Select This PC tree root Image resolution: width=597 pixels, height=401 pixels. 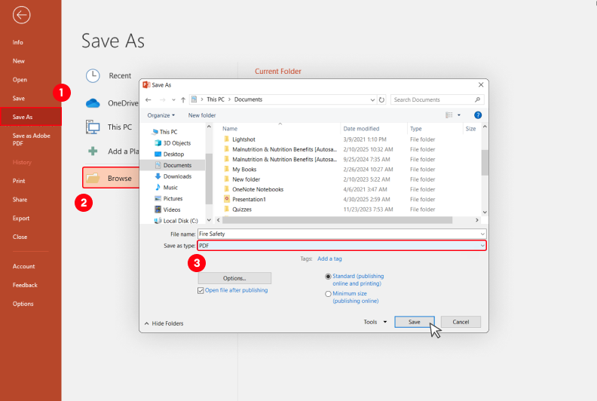(x=164, y=132)
